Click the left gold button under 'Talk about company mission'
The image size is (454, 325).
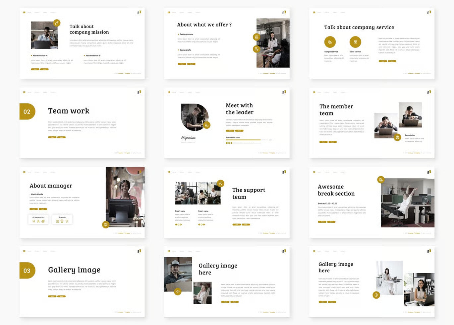35,69
